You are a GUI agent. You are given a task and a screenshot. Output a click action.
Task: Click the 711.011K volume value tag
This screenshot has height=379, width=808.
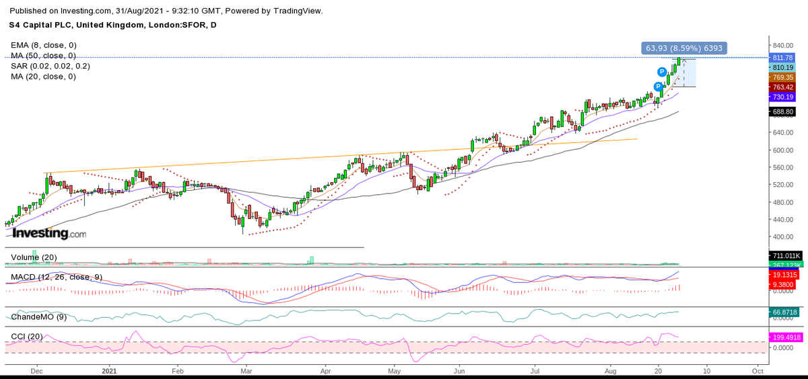click(x=784, y=256)
